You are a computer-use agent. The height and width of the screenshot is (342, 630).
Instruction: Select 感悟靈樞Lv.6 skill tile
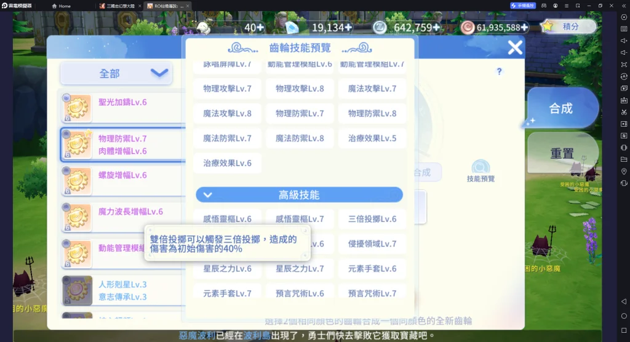[228, 219]
